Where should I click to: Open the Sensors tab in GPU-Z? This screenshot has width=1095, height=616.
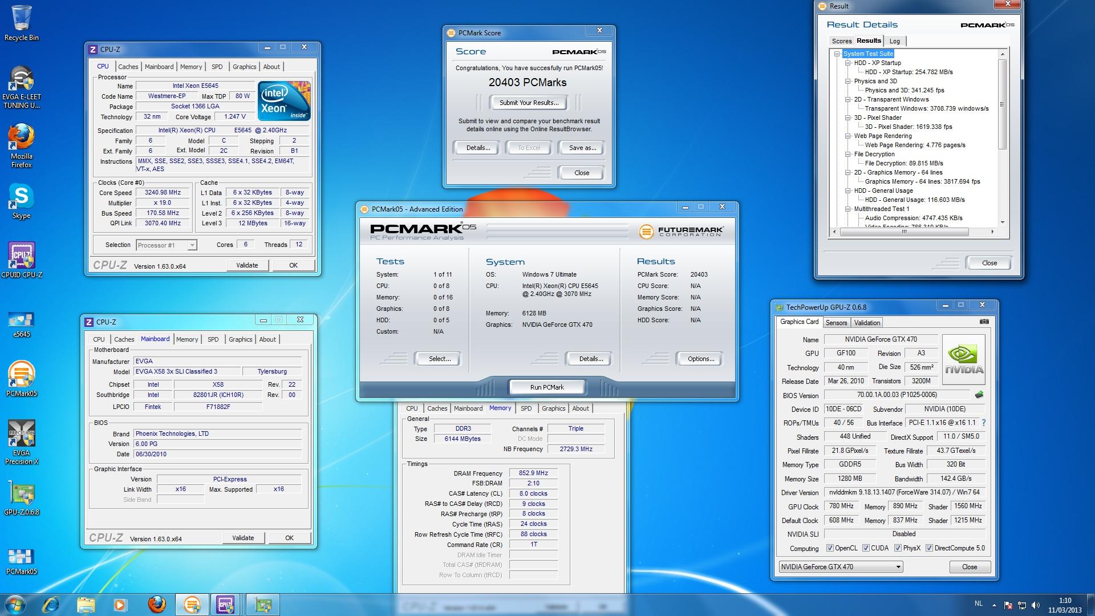coord(836,323)
